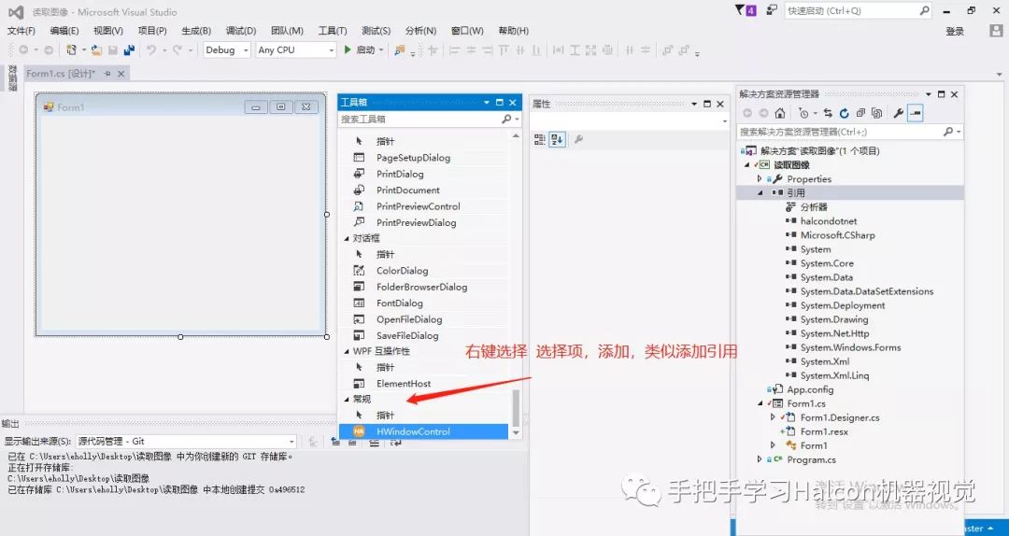Toggle the Preview Selected Items button

(x=915, y=113)
